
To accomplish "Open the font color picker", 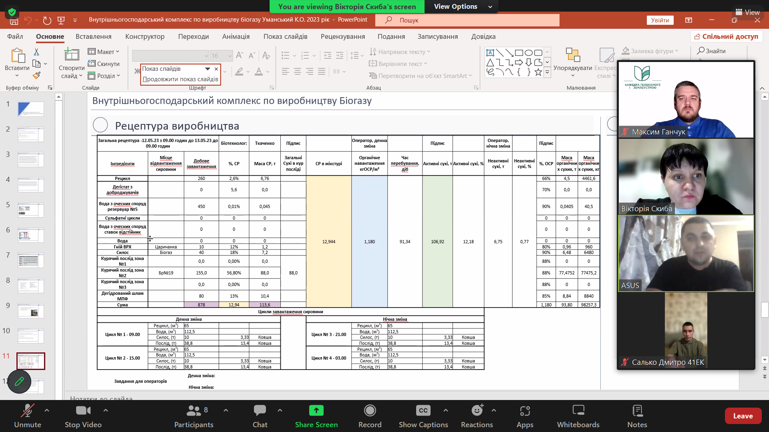I will point(268,72).
